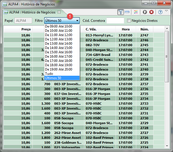Click the Cód. Corretora input field
Image resolution: width=173 pixels, height=152 pixels.
[115, 21]
